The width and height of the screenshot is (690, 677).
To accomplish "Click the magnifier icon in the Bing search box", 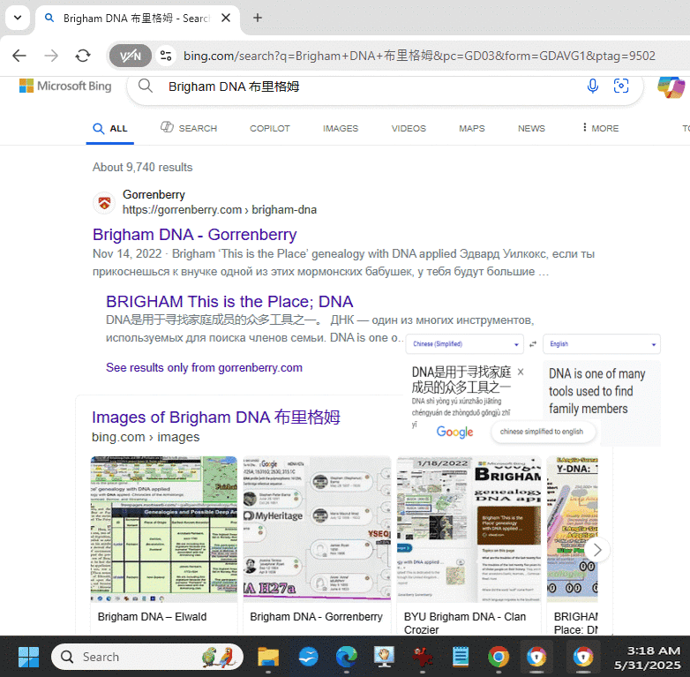I will (x=146, y=87).
